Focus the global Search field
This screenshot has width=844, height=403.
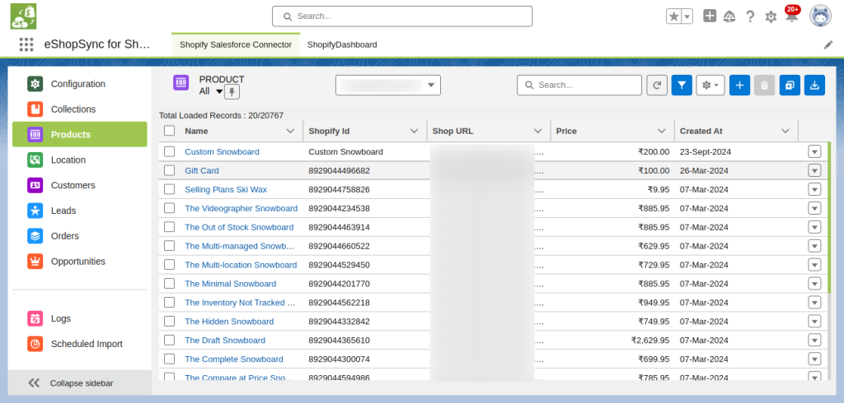tap(402, 16)
